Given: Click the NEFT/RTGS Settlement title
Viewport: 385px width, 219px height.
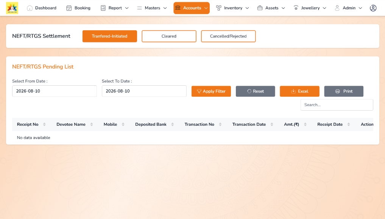Looking at the screenshot, I should (41, 36).
